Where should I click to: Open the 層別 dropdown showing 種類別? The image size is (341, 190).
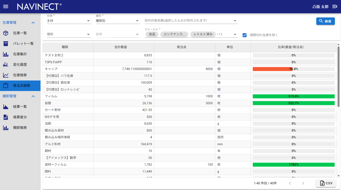pos(117,21)
